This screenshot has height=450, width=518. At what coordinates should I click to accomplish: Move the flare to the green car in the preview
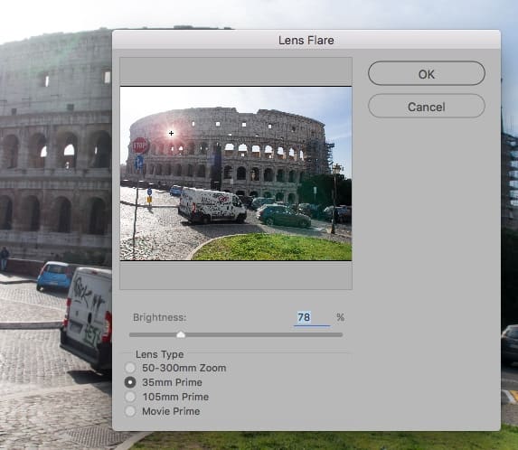tap(285, 216)
